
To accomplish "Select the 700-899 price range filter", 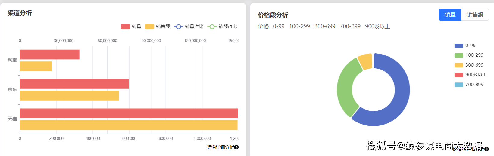I will (350, 26).
